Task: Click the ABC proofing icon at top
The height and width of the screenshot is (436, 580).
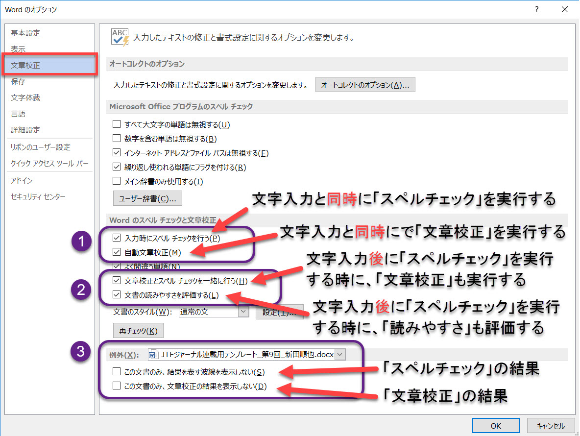Action: tap(120, 37)
